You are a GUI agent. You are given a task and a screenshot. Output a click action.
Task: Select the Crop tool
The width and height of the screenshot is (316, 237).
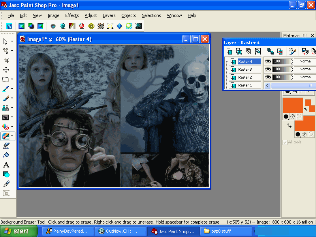click(x=6, y=60)
